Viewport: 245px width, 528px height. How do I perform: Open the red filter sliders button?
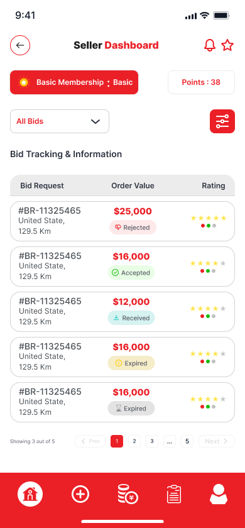click(x=222, y=121)
